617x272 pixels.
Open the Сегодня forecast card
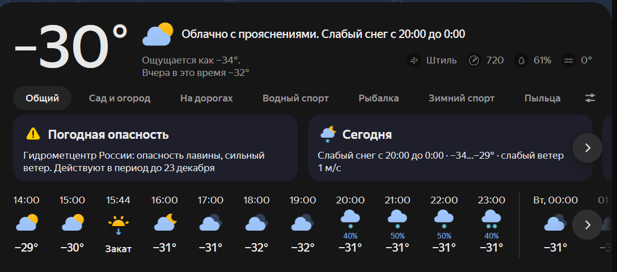[442, 147]
